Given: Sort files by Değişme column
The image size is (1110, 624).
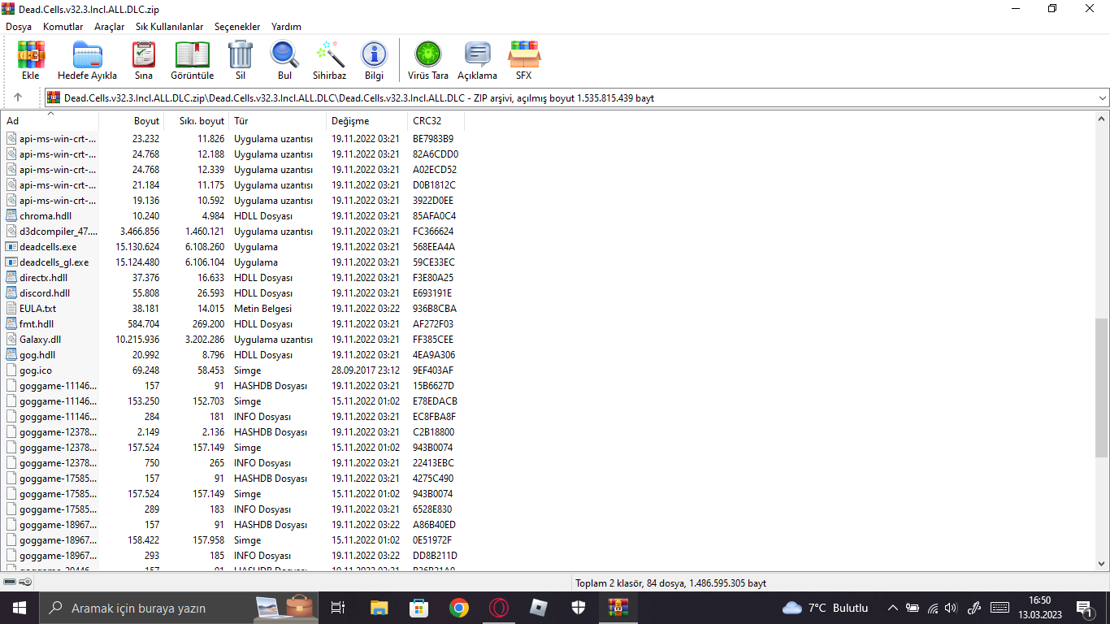Looking at the screenshot, I should [x=367, y=121].
